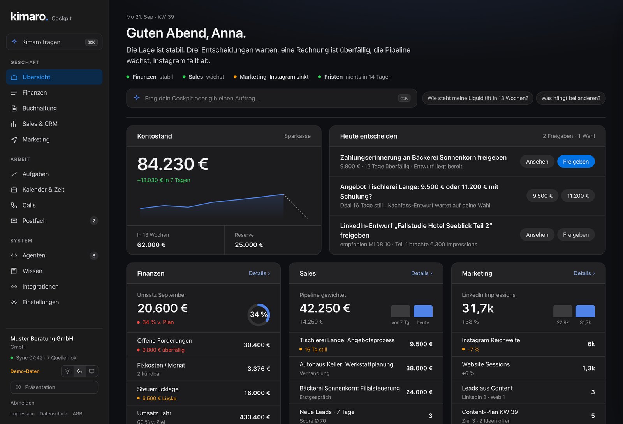The height and width of the screenshot is (424, 623).
Task: Click the Postfach envelope icon
Action: click(x=14, y=221)
